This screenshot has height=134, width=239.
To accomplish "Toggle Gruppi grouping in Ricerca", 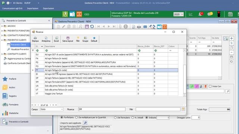I will (x=85, y=39).
